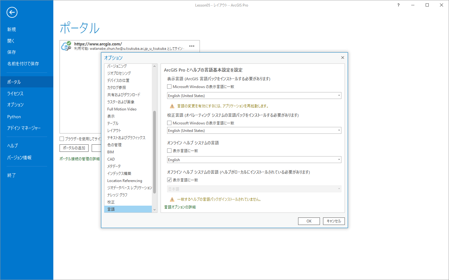Select CAD in the options list
This screenshot has height=280, width=449.
128,159
